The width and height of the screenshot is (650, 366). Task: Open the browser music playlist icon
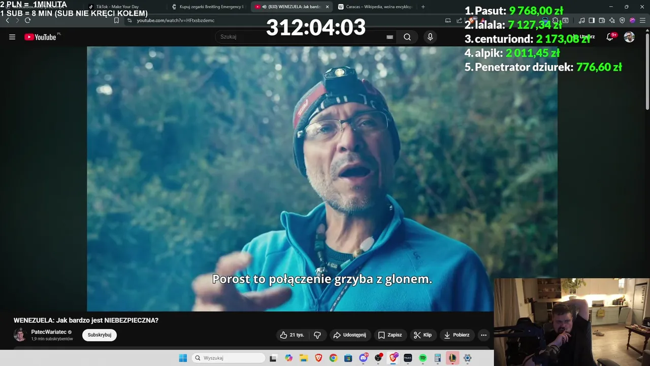coord(582,20)
